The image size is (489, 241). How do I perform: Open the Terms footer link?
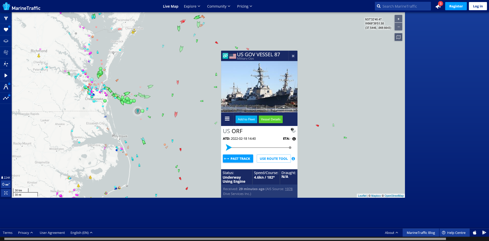pos(8,233)
